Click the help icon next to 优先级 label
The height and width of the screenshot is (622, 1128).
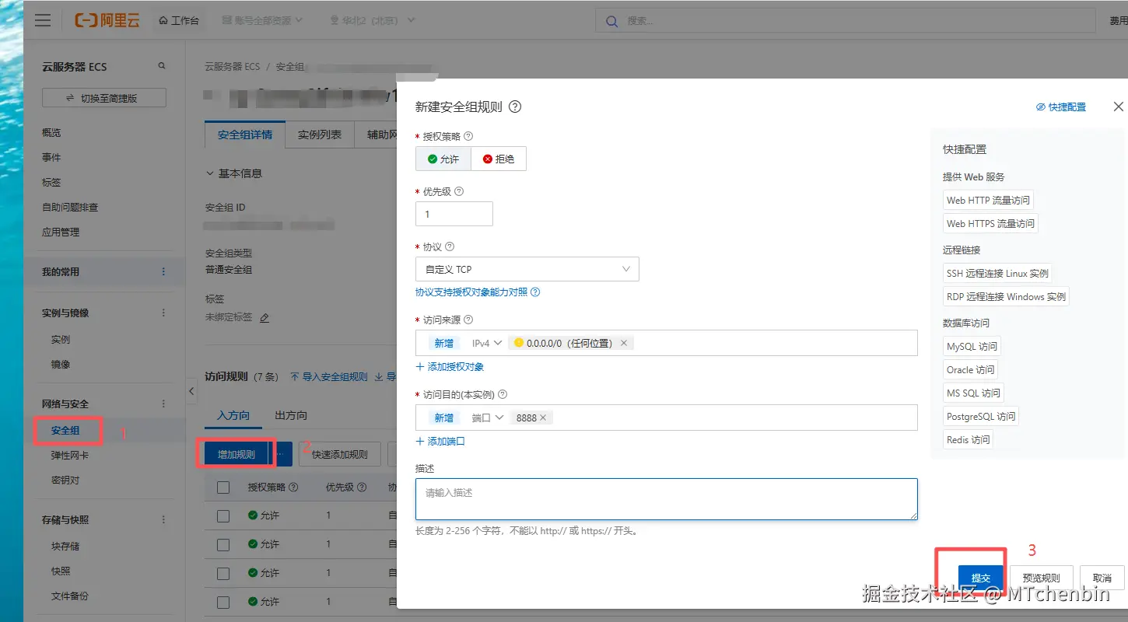pos(459,191)
